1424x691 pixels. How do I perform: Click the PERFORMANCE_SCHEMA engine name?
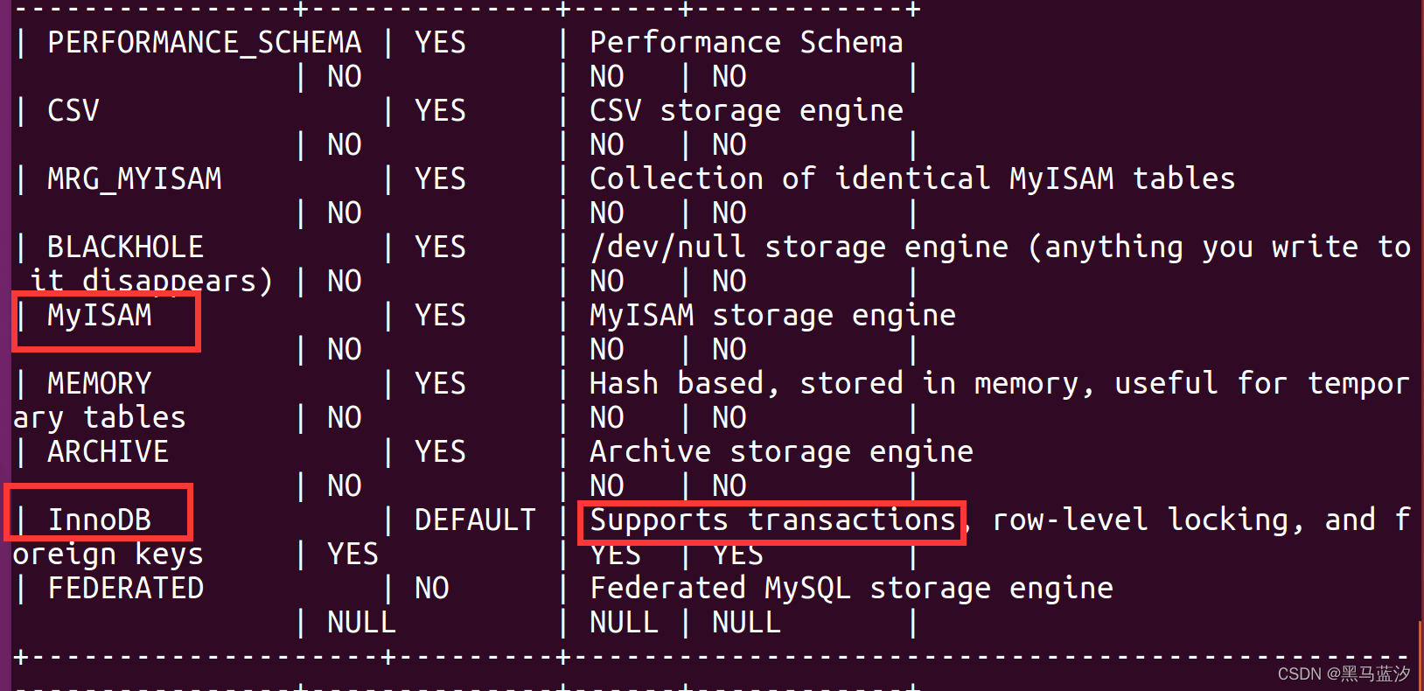pos(205,42)
